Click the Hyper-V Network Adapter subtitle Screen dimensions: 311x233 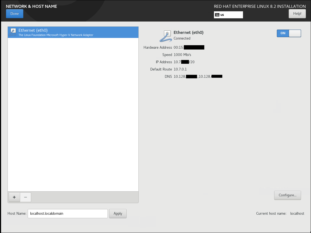point(56,35)
